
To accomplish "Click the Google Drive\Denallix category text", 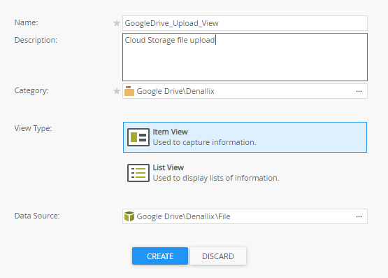I will (175, 91).
